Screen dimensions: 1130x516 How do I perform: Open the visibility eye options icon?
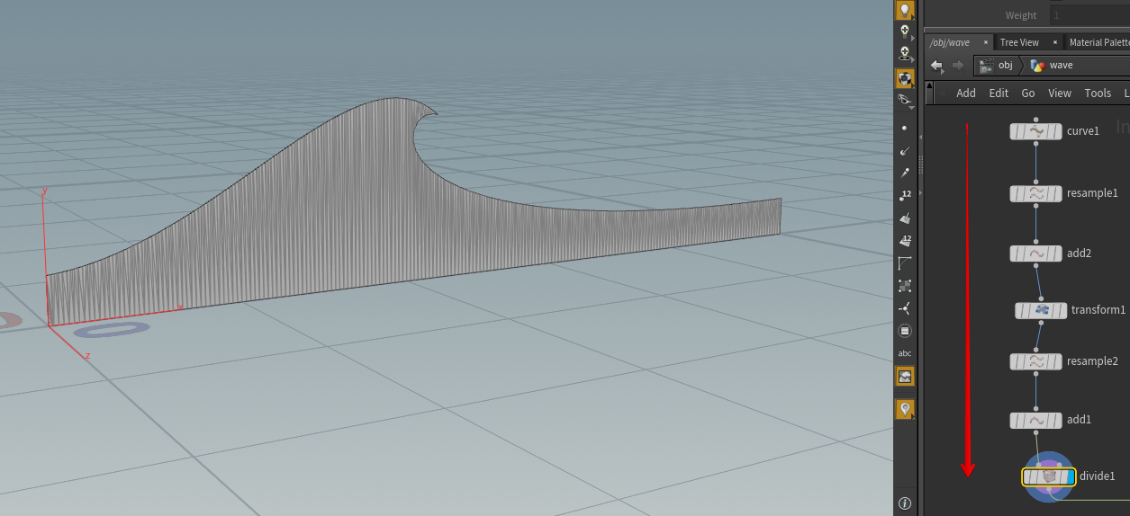[x=905, y=102]
